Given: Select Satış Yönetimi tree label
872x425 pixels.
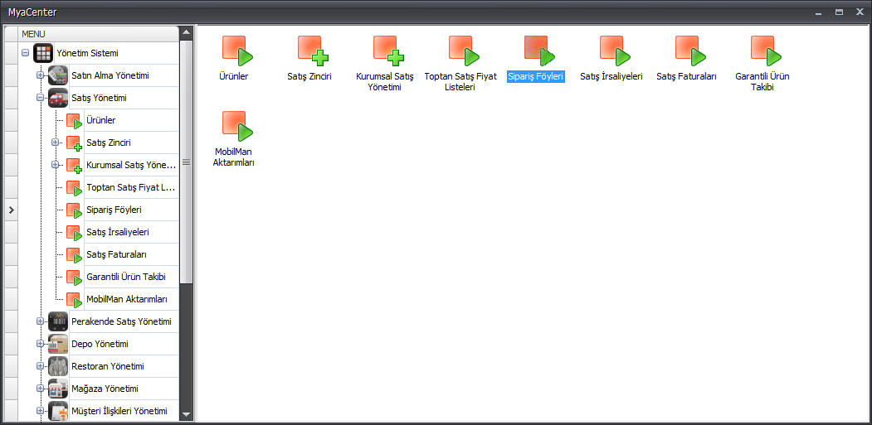Looking at the screenshot, I should pyautogui.click(x=99, y=98).
